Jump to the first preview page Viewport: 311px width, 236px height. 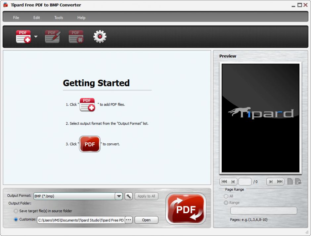(224, 182)
